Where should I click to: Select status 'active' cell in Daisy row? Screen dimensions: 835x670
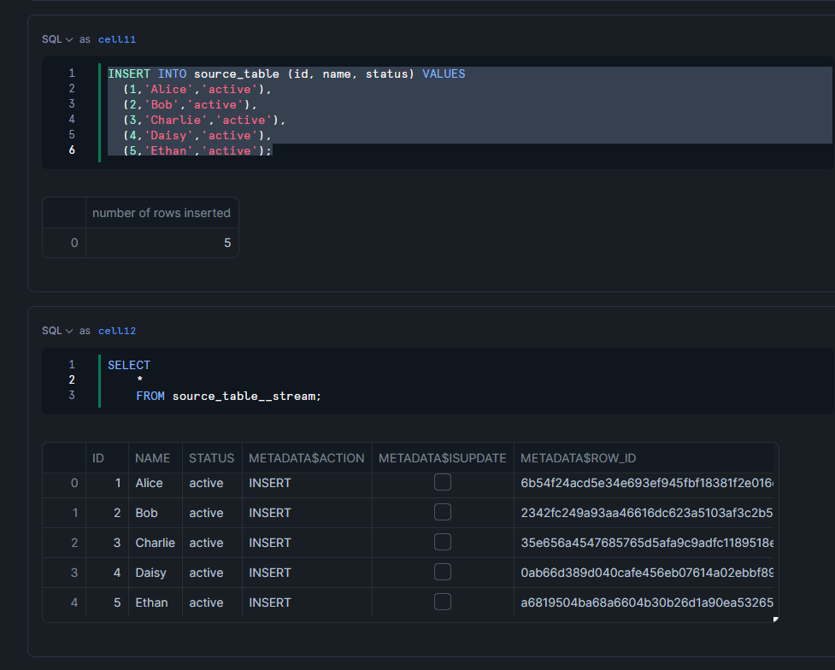pyautogui.click(x=212, y=573)
